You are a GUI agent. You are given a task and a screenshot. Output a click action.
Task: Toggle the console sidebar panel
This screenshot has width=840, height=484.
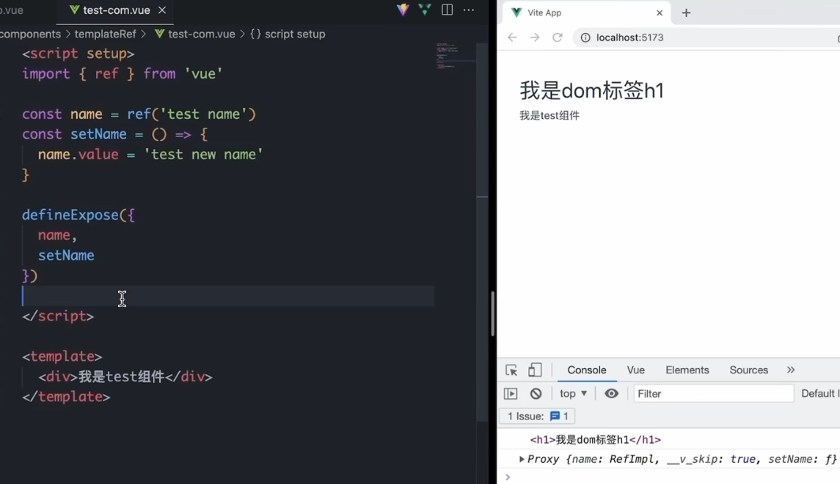coord(511,393)
